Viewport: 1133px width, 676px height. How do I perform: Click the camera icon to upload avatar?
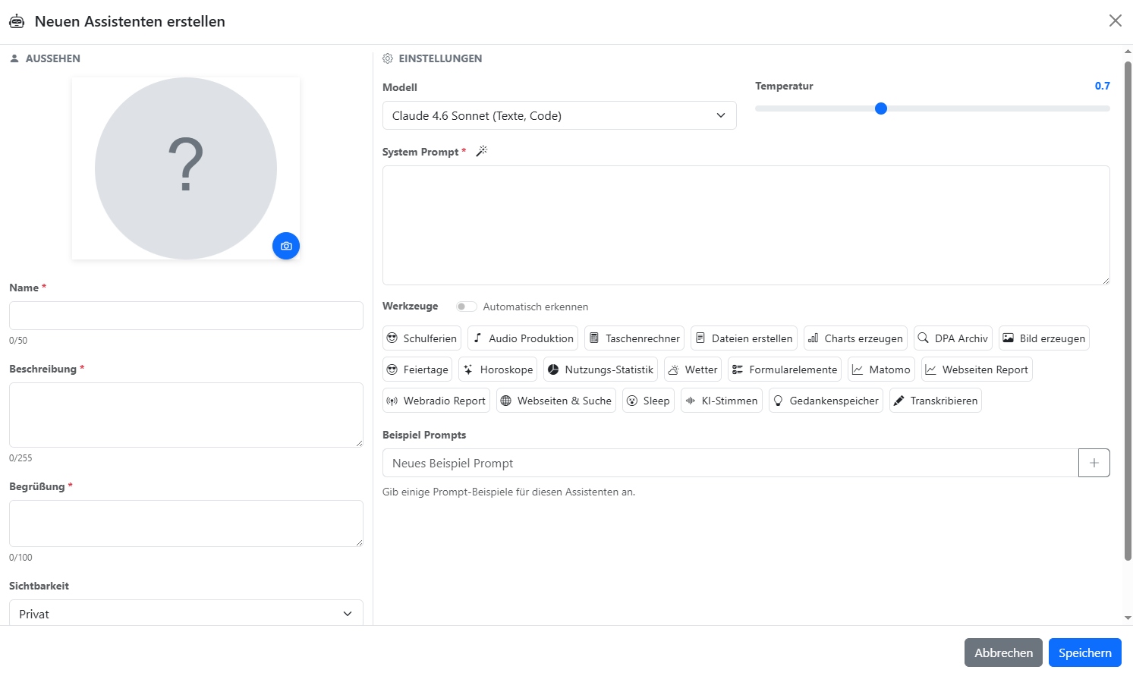click(x=286, y=246)
